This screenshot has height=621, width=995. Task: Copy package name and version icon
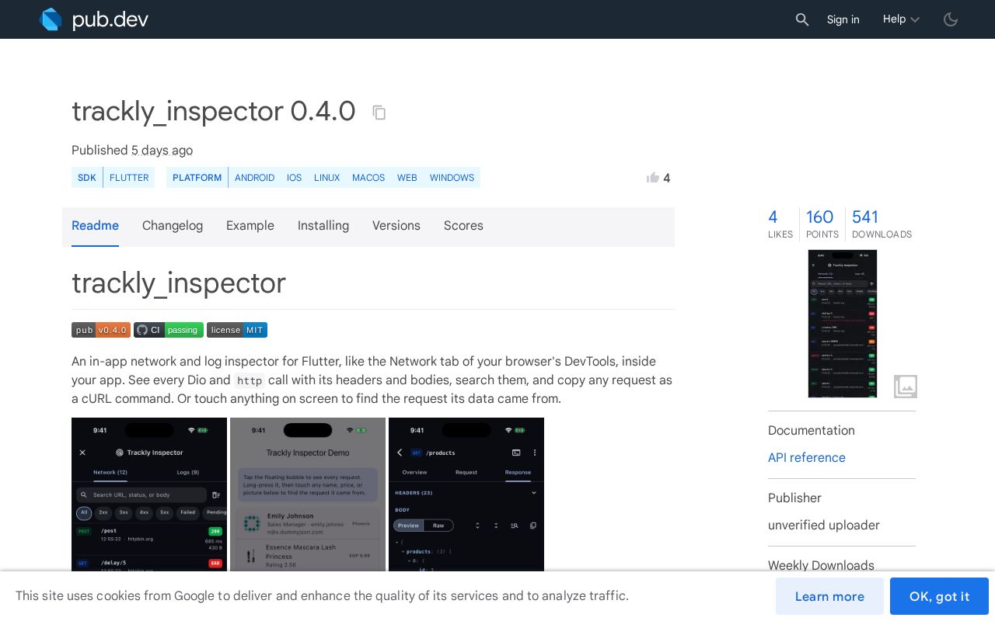tap(379, 113)
